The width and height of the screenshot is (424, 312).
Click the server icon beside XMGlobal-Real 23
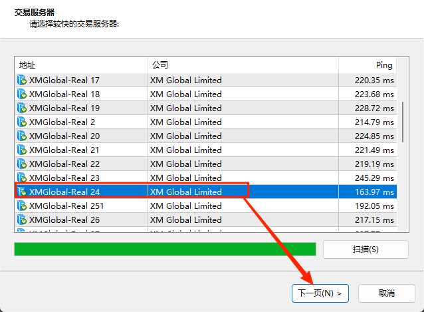click(22, 178)
